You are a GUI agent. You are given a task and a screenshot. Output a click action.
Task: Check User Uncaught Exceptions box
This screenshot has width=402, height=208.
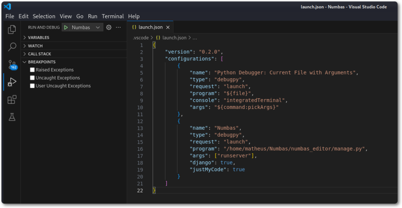[x=33, y=86]
